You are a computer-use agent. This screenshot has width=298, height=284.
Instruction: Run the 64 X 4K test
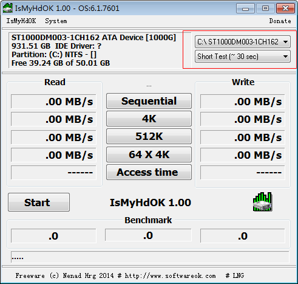pyautogui.click(x=149, y=154)
